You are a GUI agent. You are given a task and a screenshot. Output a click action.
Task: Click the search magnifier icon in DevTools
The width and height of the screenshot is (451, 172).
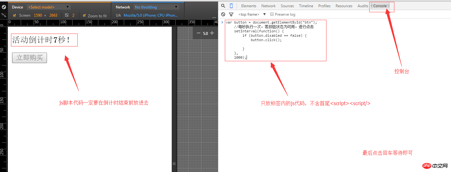click(223, 6)
